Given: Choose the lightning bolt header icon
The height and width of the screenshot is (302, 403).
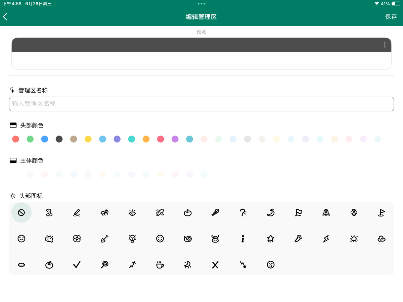Looking at the screenshot, I should [x=326, y=239].
